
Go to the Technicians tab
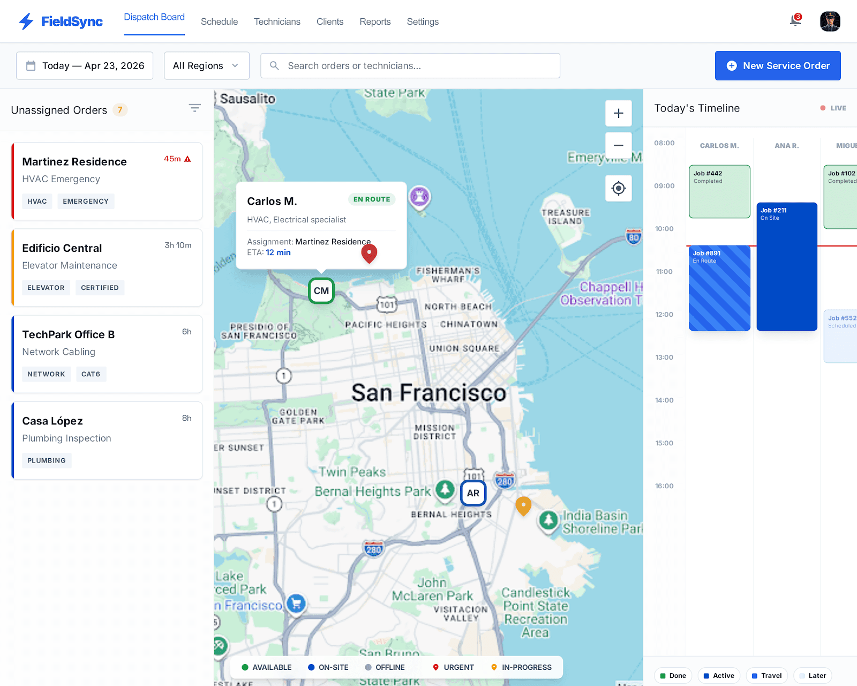277,22
